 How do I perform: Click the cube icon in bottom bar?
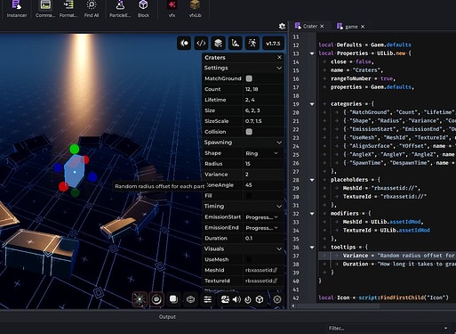(x=260, y=299)
